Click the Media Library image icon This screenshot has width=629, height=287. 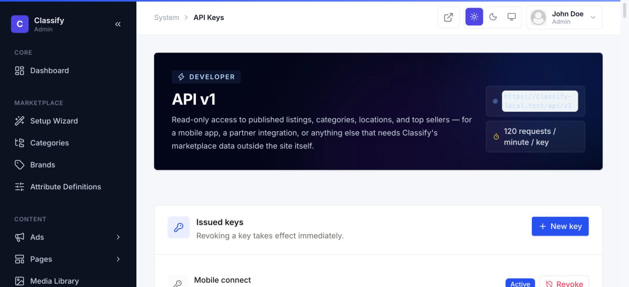click(19, 281)
